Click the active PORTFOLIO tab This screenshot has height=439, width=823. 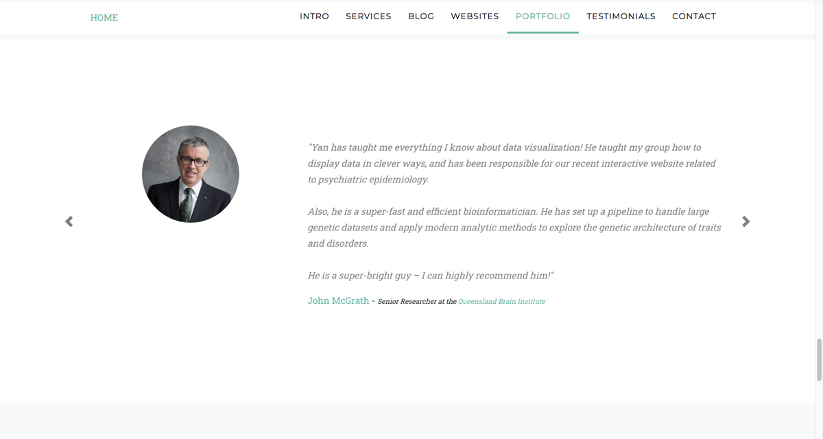(x=542, y=16)
